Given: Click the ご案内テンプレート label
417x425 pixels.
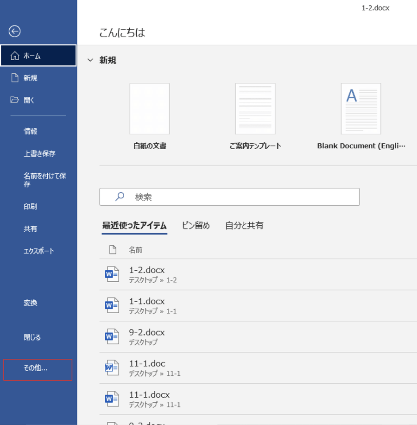Looking at the screenshot, I should [x=255, y=146].
